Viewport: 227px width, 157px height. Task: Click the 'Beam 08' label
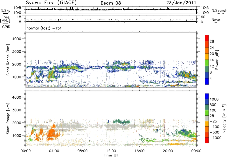tap(111, 3)
